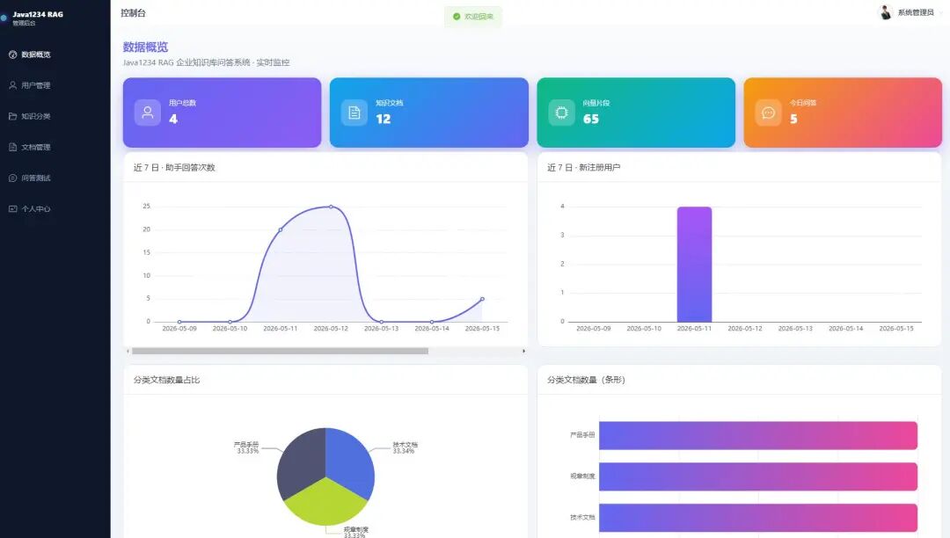This screenshot has width=950, height=538.
Task: Click the line chart peak point at 2026-05-12
Action: pyautogui.click(x=331, y=207)
